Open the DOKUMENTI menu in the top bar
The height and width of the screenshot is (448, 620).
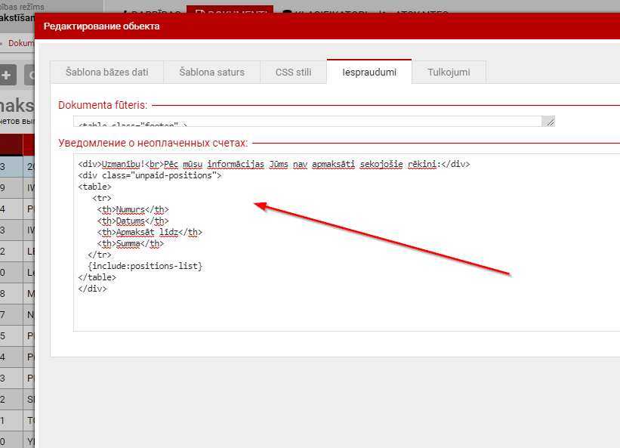(x=230, y=13)
